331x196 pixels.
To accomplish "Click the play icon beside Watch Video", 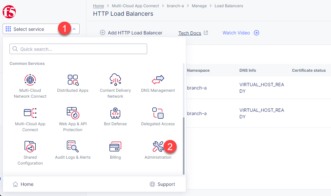I will click(x=257, y=33).
